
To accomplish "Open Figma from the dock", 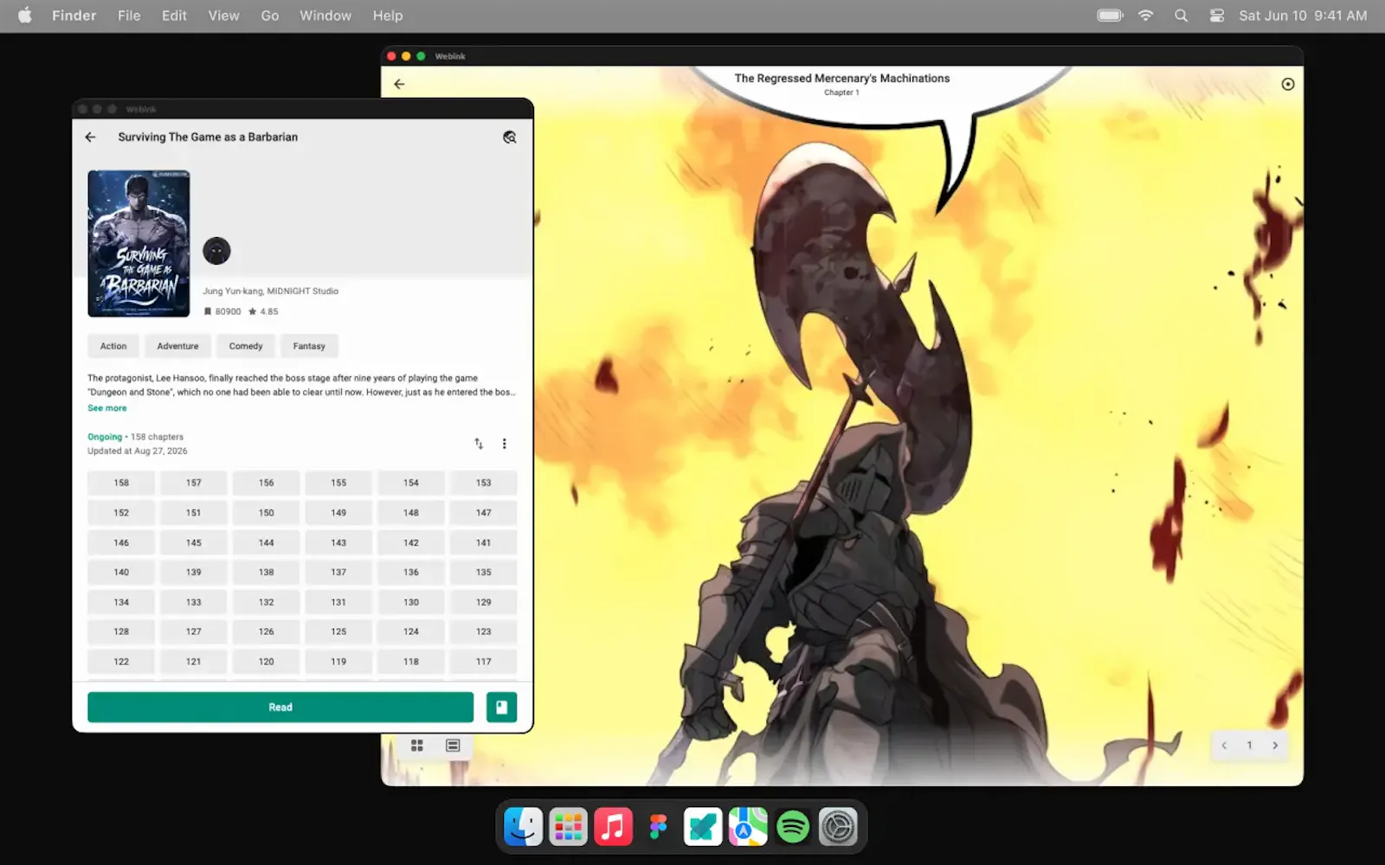I will coord(658,827).
